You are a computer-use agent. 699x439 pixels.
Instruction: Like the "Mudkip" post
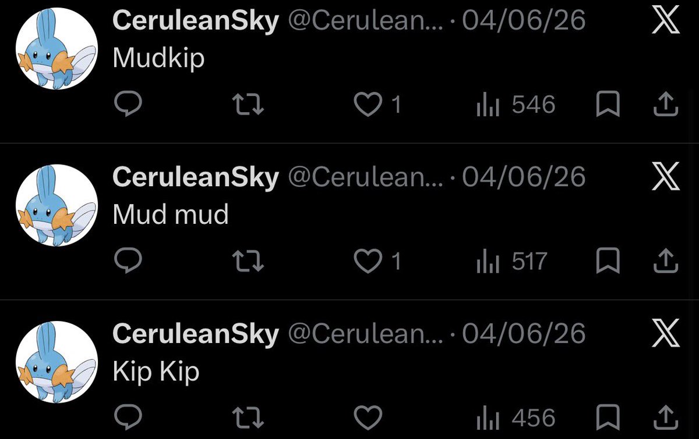click(x=377, y=105)
